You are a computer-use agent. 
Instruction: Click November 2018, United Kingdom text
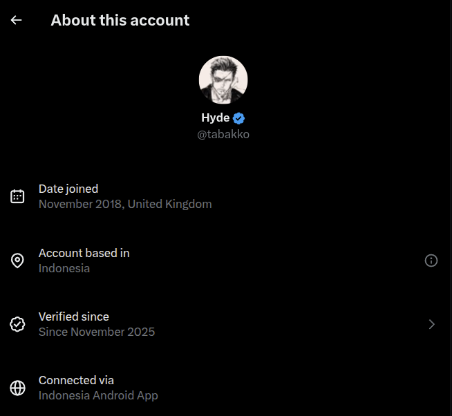[x=125, y=204]
